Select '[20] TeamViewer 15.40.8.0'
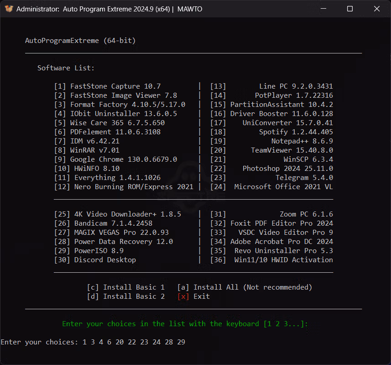This screenshot has width=391, height=365. tap(271, 150)
